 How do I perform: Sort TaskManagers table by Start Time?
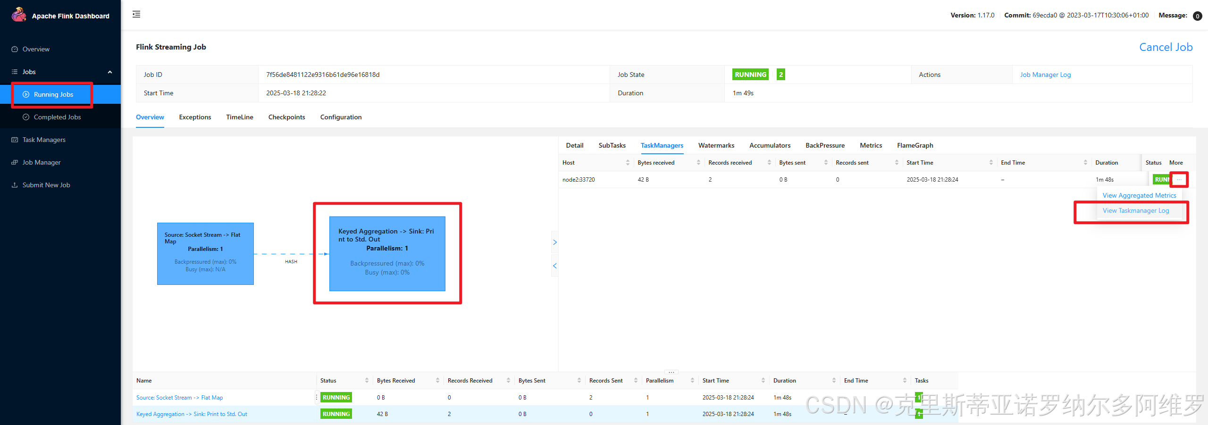pos(991,162)
